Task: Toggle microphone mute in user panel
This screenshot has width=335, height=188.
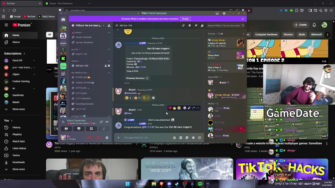Action: point(89,138)
